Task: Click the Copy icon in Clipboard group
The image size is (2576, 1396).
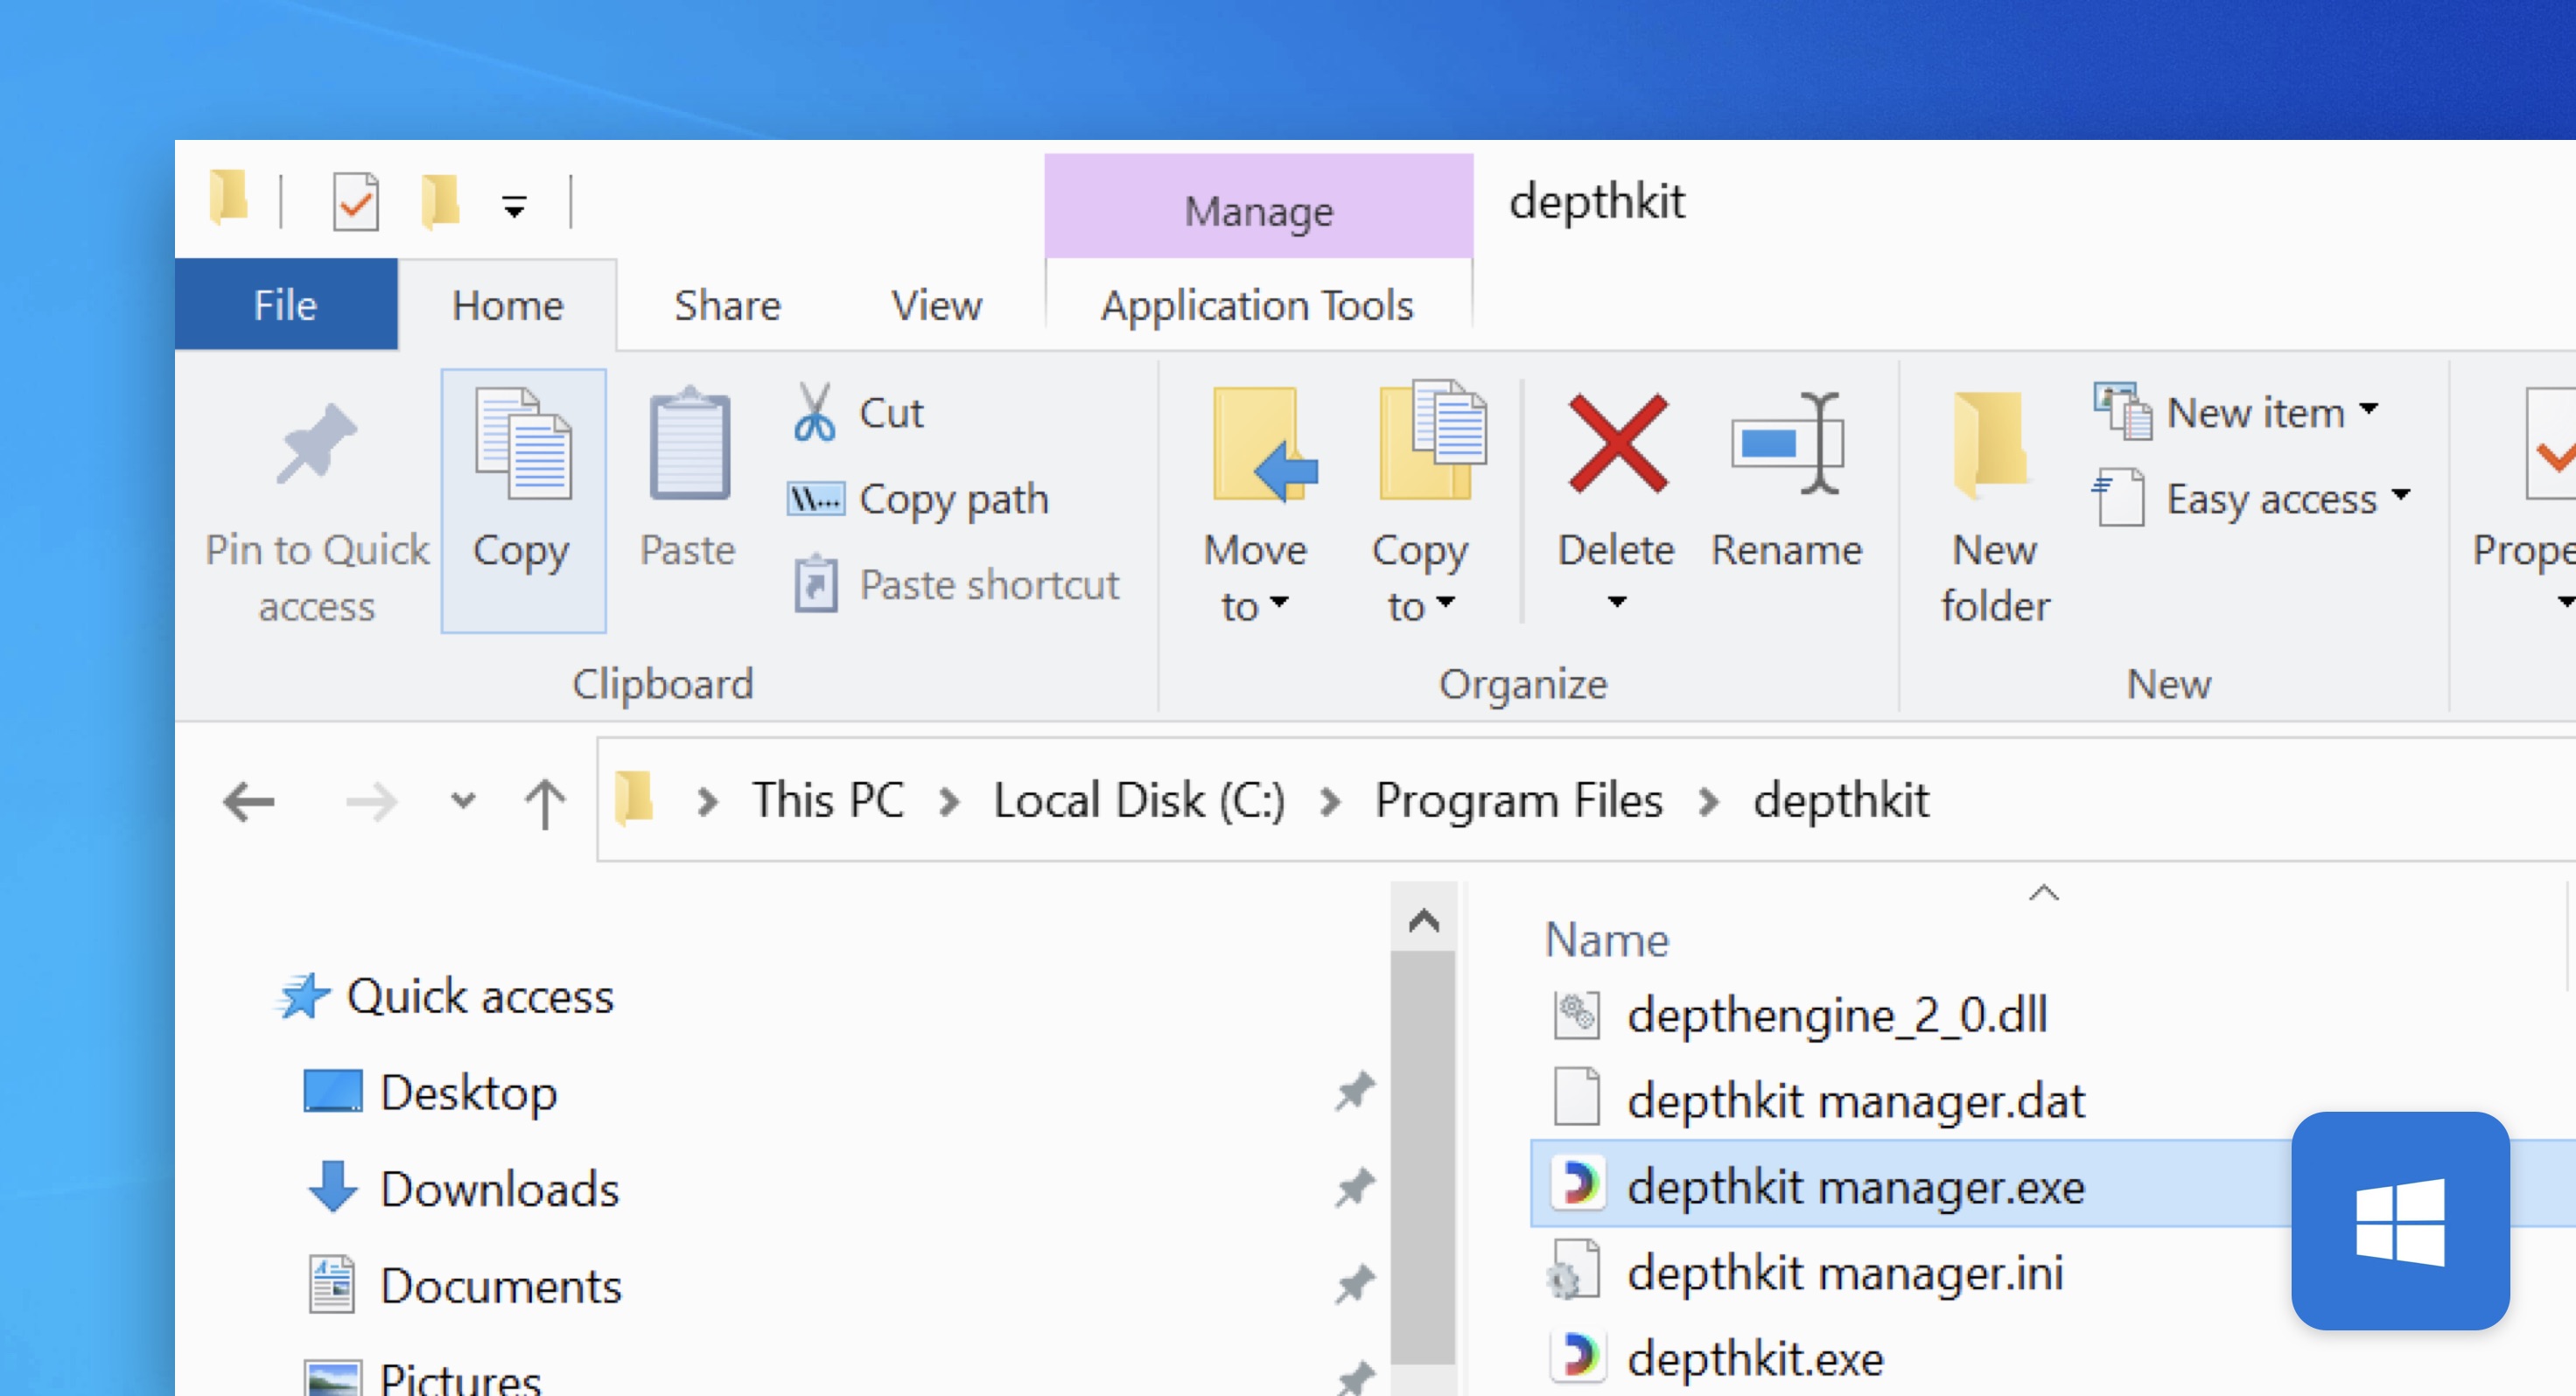Action: click(523, 447)
